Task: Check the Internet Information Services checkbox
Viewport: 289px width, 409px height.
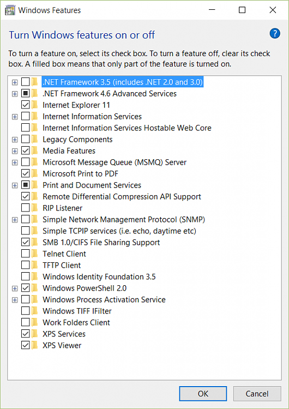Action: click(x=25, y=116)
